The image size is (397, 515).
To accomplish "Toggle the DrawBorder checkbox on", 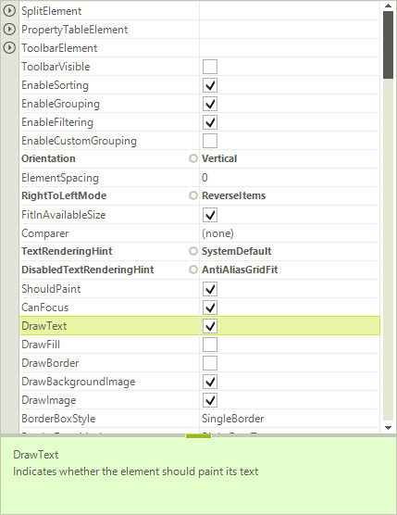I will (210, 363).
